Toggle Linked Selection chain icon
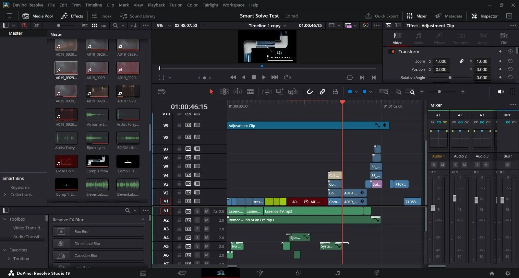 click(322, 92)
